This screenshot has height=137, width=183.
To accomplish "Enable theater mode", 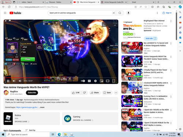I will pyautogui.click(x=108, y=81).
